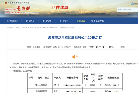Click view count 275

tap(85, 47)
